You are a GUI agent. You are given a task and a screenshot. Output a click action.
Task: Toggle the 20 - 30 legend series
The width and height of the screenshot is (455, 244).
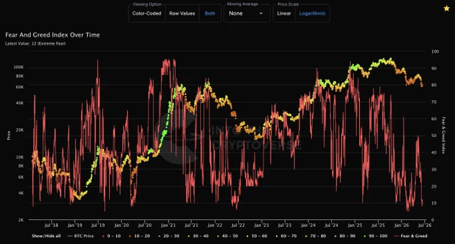click(169, 236)
